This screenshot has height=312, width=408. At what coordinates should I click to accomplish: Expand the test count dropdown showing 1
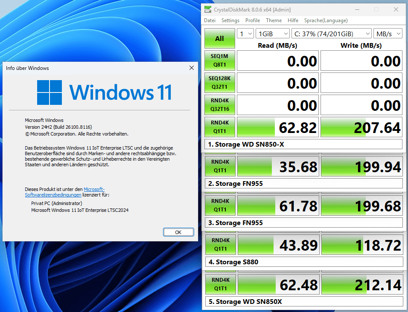245,34
